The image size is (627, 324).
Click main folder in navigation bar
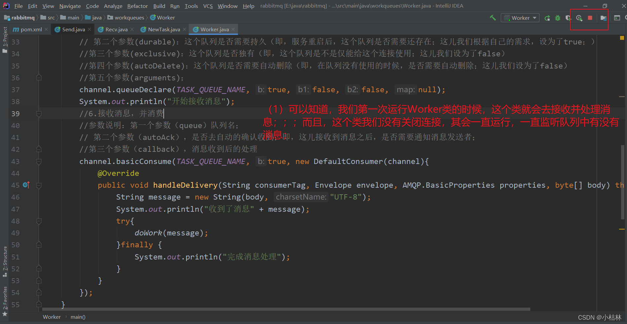tap(70, 18)
